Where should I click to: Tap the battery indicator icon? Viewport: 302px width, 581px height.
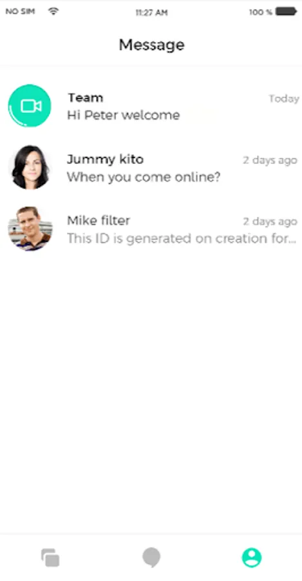[x=286, y=12]
